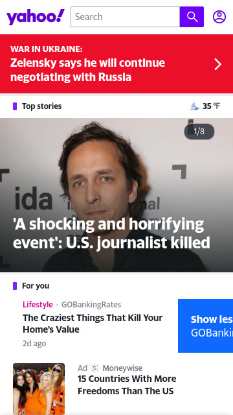Click the women in orange ad thumbnail

39,389
